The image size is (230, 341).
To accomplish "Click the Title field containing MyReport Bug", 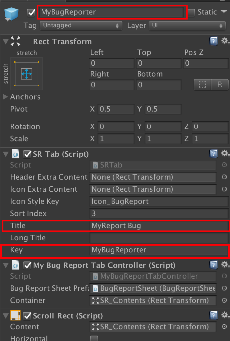I will [159, 226].
